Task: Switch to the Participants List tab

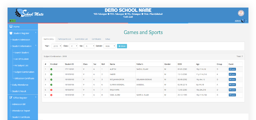Action: click(x=64, y=39)
